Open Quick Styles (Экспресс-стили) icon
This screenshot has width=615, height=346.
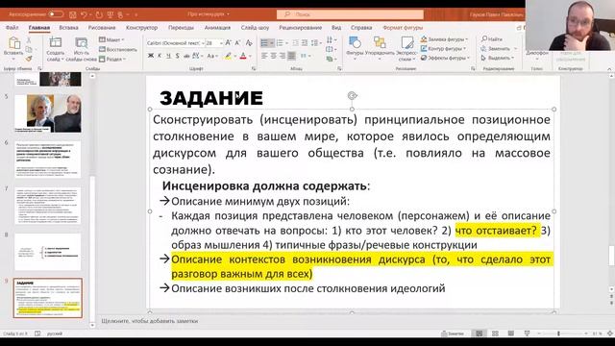[406, 42]
